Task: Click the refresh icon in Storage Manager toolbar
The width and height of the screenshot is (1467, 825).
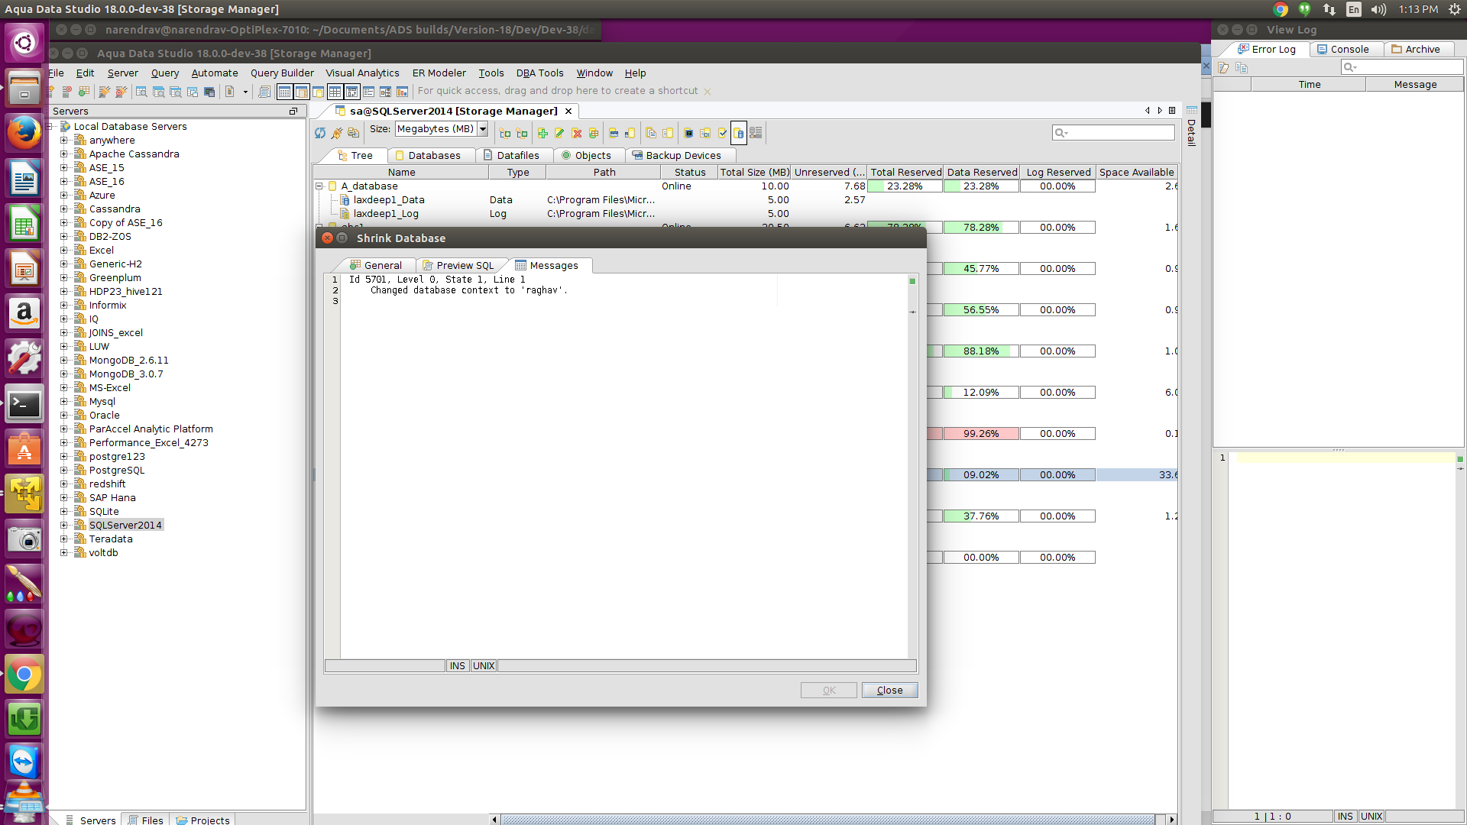Action: pyautogui.click(x=320, y=133)
